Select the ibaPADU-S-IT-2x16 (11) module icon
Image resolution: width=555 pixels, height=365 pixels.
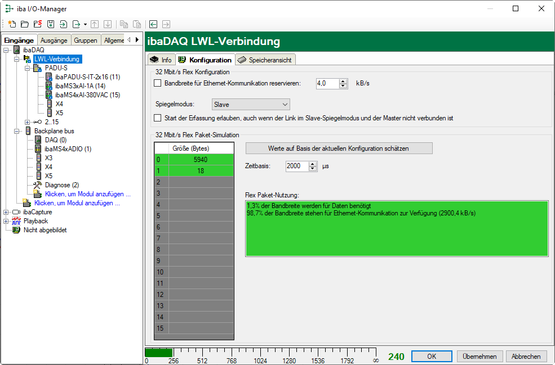pos(49,77)
